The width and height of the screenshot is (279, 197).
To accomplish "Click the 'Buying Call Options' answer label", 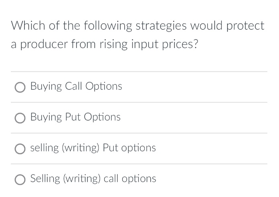I will click(76, 86).
